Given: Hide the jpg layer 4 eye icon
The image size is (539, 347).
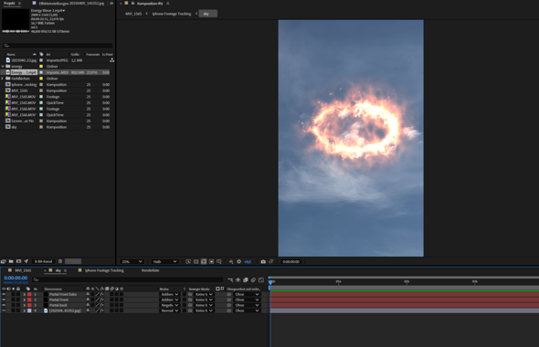Looking at the screenshot, I should tap(4, 310).
